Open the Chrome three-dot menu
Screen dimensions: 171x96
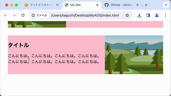(x=166, y=15)
